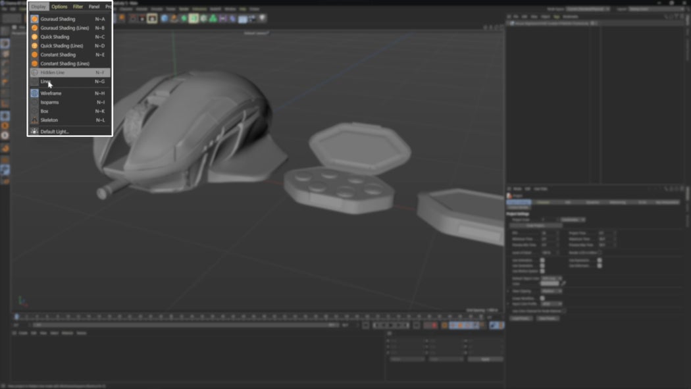Open Project Scale units dropdown
The height and width of the screenshot is (389, 691).
click(573, 219)
